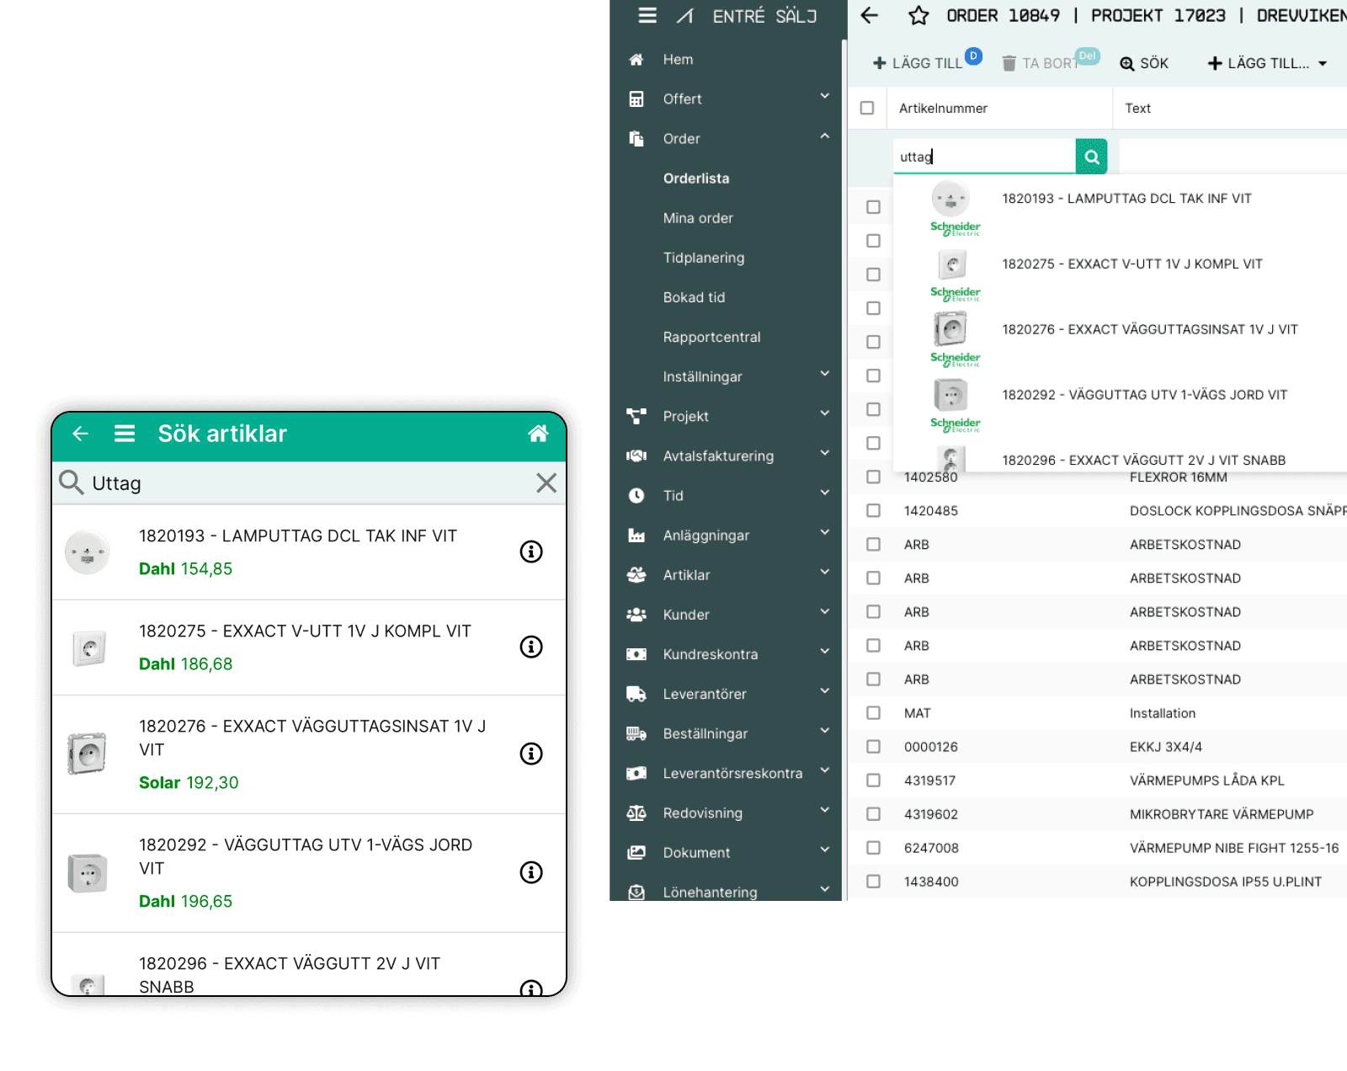Expand the Kunder sidebar section

825,612
